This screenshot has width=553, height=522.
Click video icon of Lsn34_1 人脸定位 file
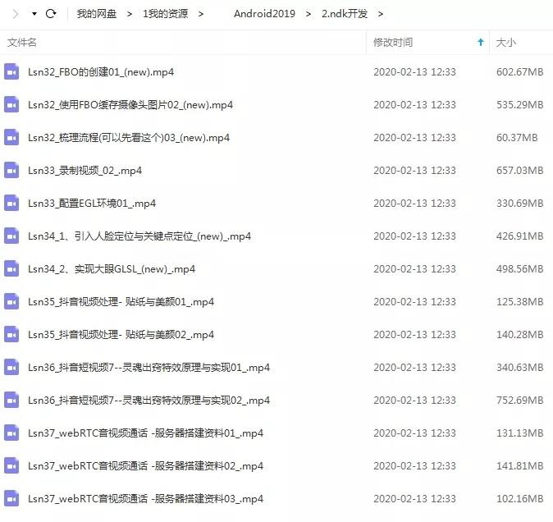[x=11, y=236]
